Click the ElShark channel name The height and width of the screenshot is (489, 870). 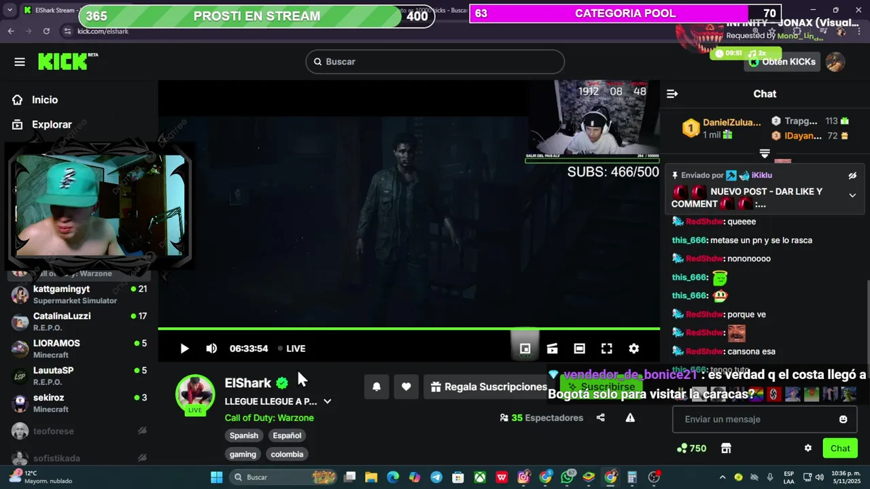[248, 383]
